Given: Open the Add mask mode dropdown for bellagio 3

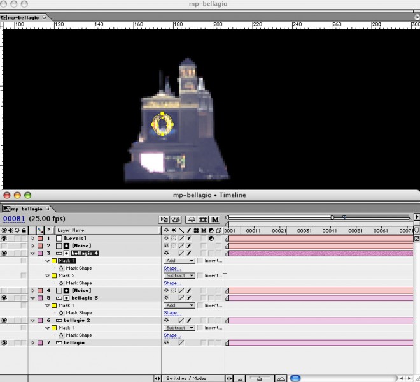Looking at the screenshot, I should (x=179, y=305).
